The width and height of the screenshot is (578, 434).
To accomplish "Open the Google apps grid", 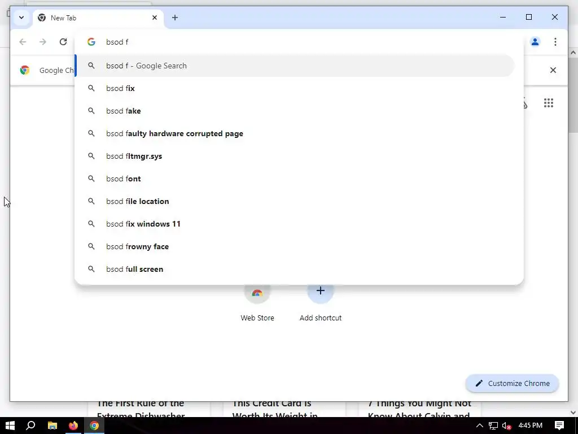I will [x=549, y=103].
